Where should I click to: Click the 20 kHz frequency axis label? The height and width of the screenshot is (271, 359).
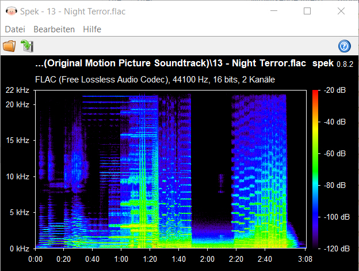point(17,104)
